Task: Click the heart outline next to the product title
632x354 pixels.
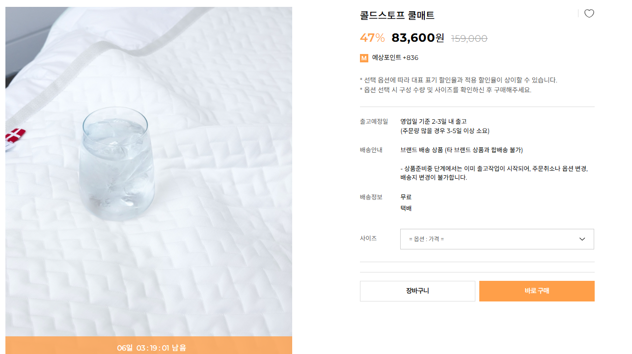Action: click(589, 13)
